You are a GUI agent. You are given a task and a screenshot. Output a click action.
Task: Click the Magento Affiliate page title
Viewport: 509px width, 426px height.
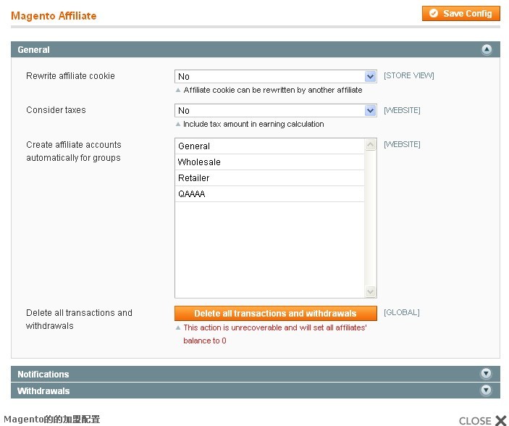[54, 16]
